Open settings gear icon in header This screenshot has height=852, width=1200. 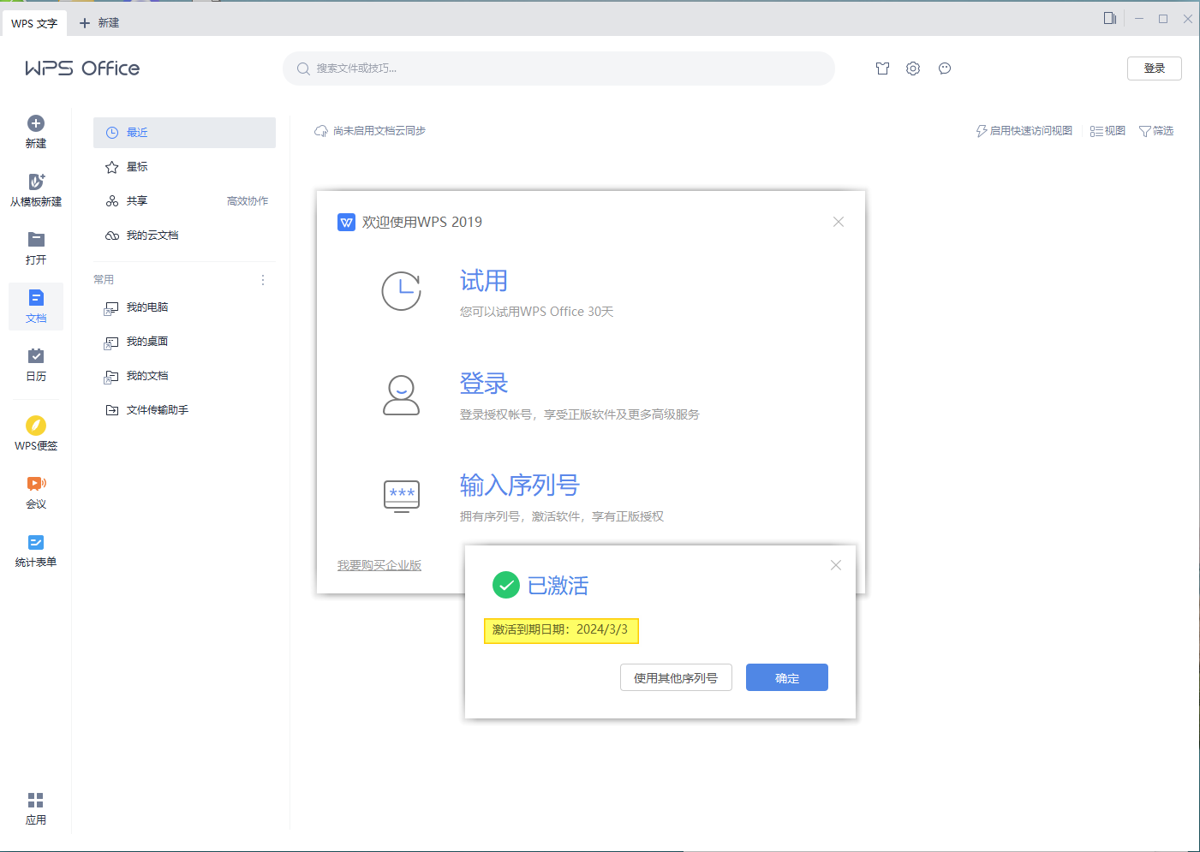[913, 69]
